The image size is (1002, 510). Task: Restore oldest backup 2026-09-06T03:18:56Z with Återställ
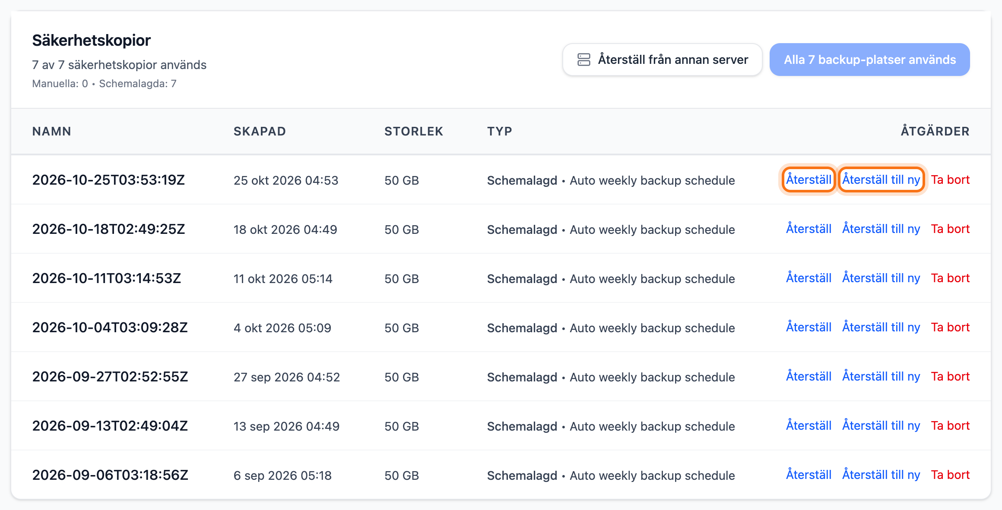[809, 475]
